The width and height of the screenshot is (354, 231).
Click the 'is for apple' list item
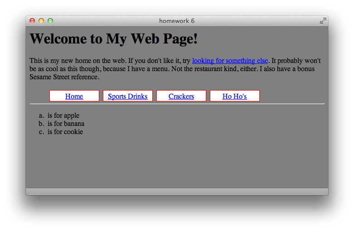(x=63, y=115)
